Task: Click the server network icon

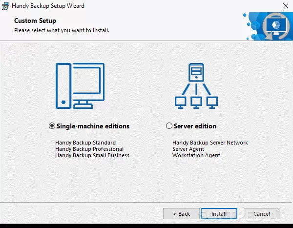Action: (x=196, y=86)
